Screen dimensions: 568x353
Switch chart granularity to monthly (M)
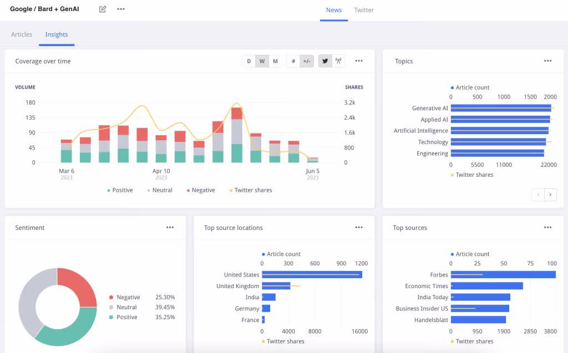(275, 61)
